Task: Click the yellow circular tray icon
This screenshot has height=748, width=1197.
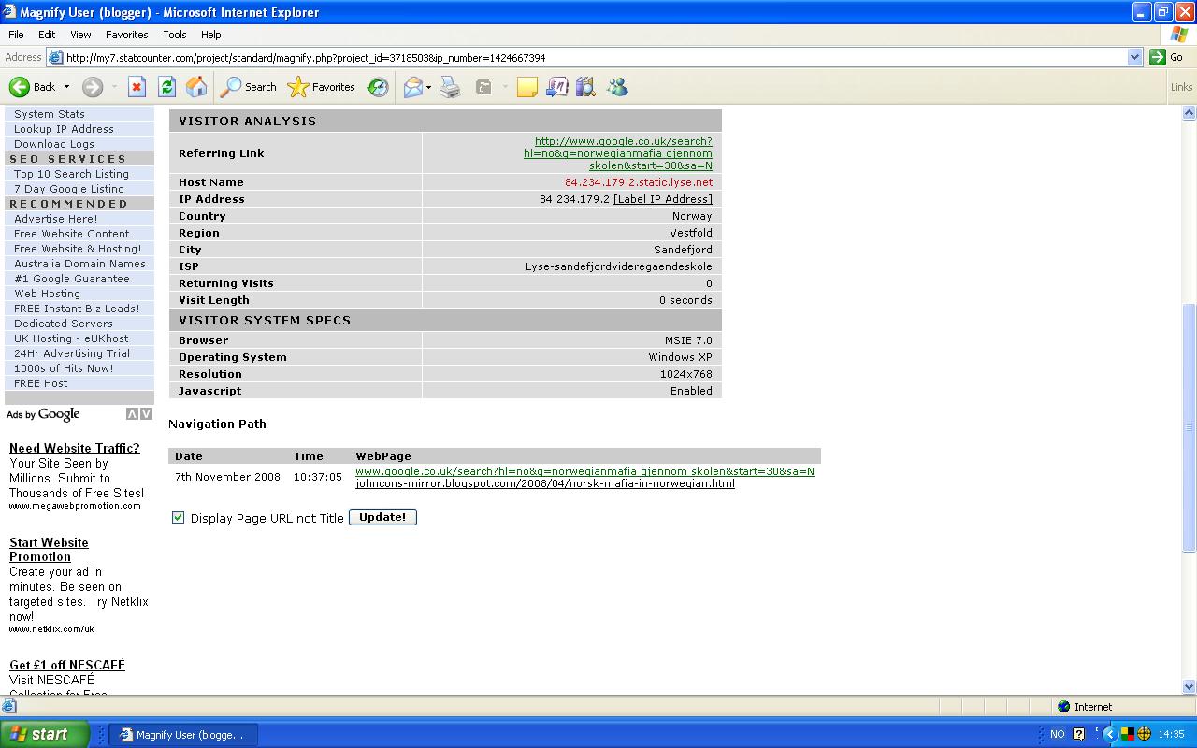Action: point(1144,734)
